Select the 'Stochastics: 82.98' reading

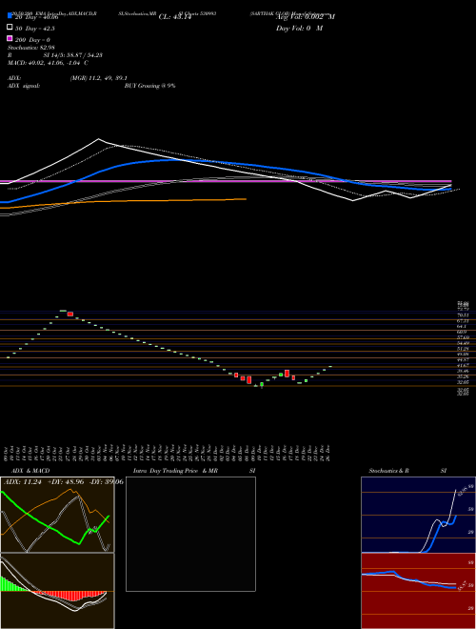31,48
